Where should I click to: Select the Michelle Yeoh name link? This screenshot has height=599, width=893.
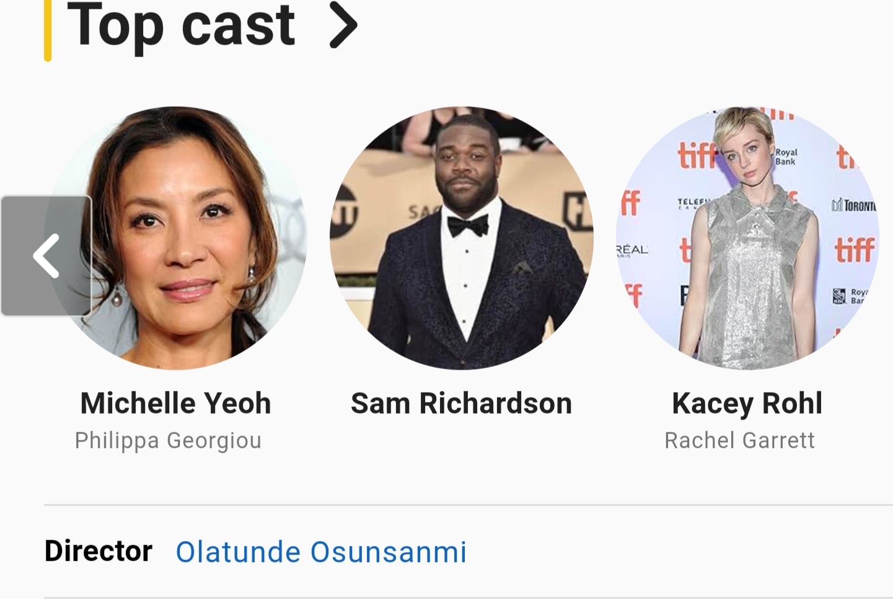(x=176, y=403)
